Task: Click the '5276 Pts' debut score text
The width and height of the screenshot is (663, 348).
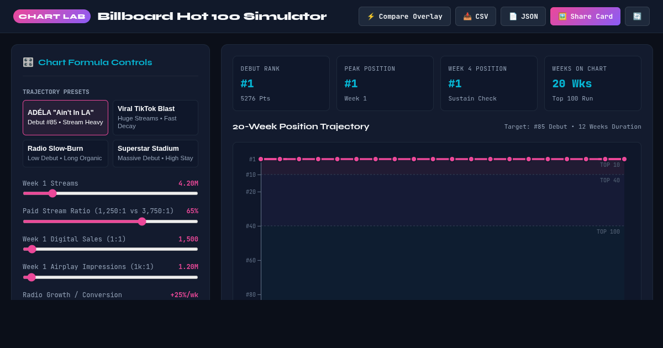Action: point(255,98)
